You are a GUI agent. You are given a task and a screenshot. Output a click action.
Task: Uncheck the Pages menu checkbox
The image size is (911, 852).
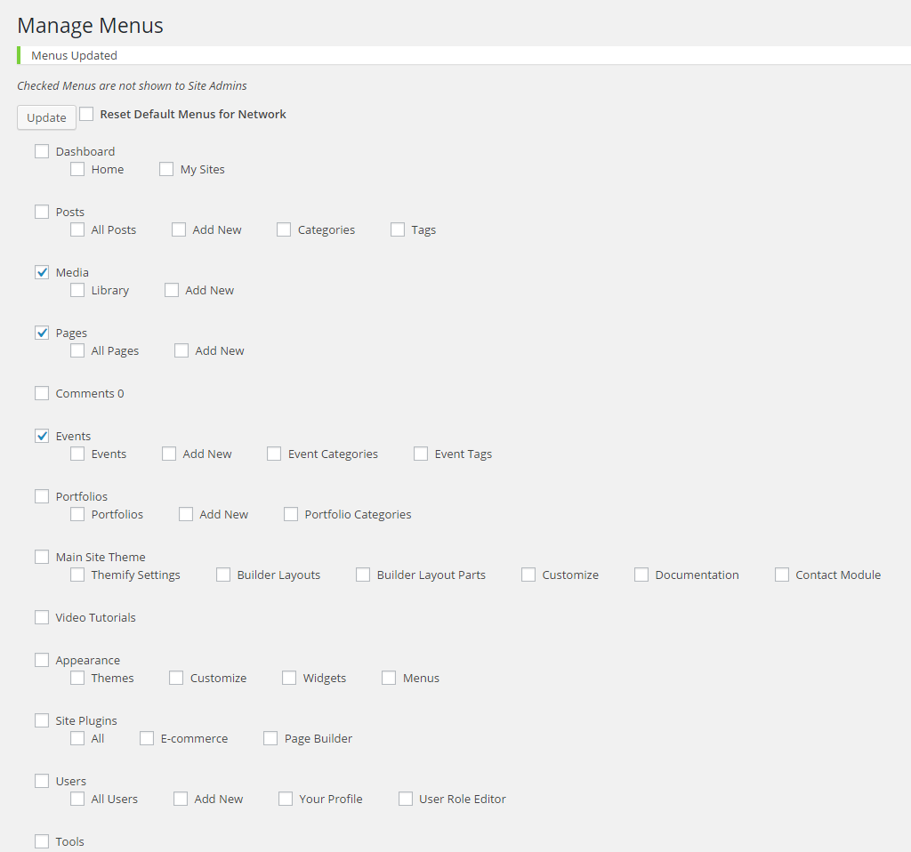tap(42, 333)
